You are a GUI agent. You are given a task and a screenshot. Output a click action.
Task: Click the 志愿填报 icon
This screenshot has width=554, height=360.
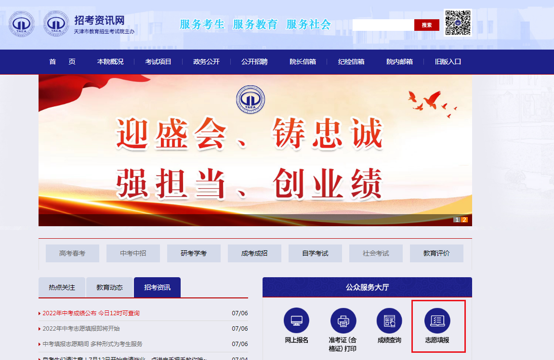click(x=437, y=321)
